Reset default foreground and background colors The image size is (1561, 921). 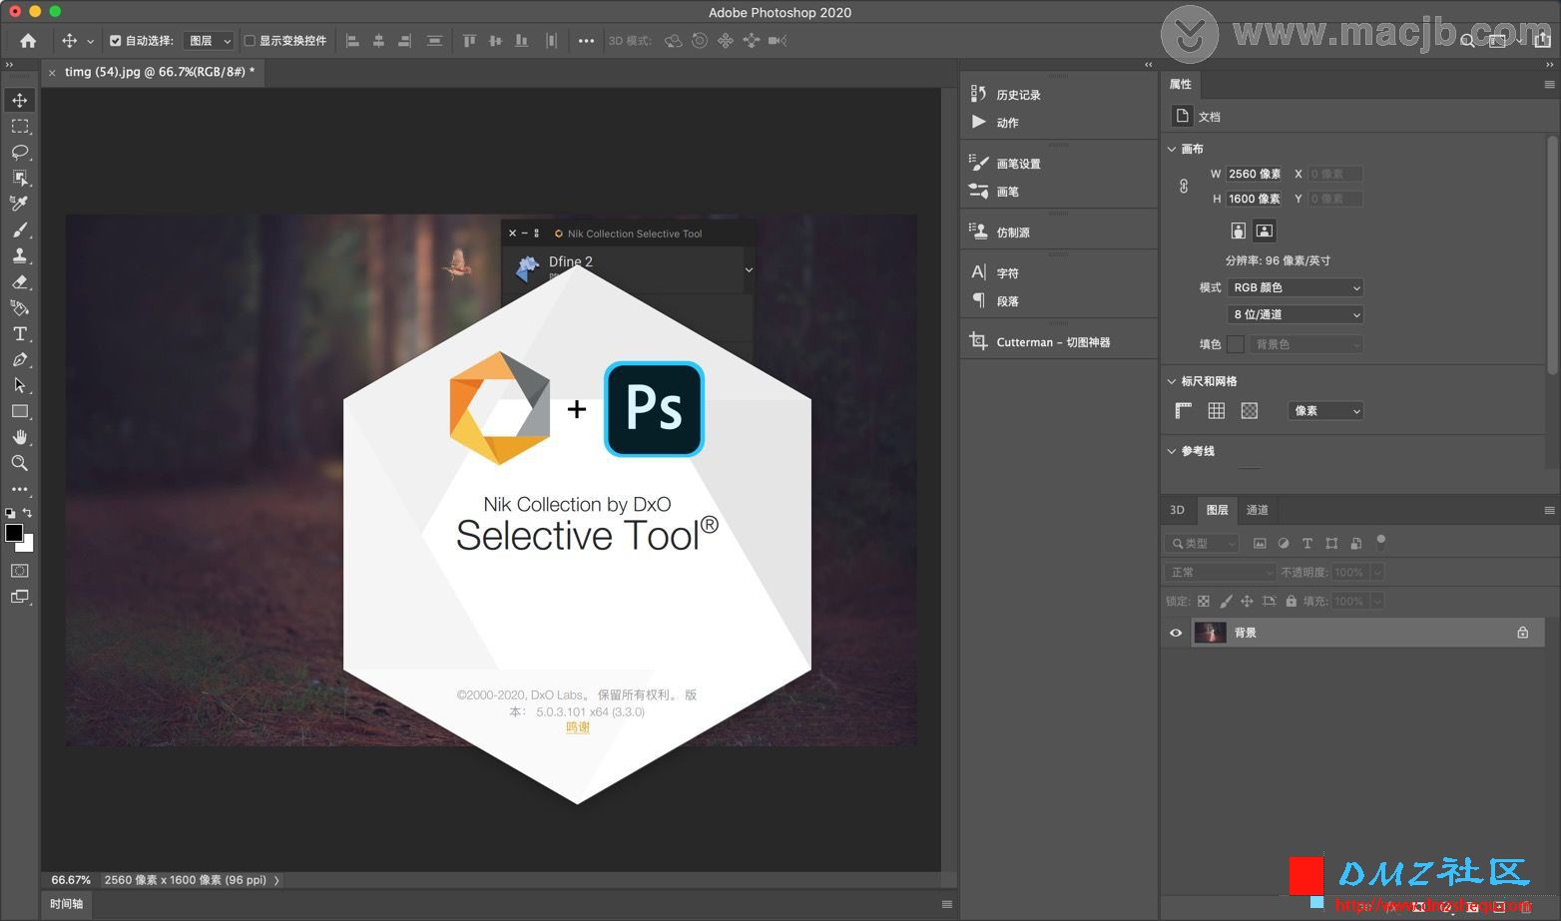10,513
